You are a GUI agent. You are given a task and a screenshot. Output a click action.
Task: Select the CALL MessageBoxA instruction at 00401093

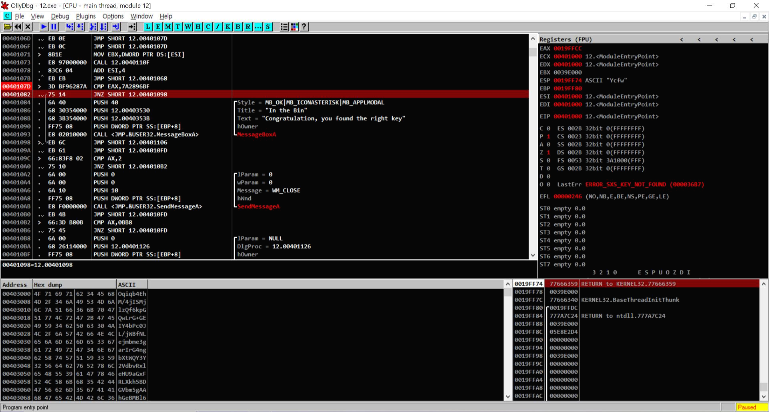point(264,134)
